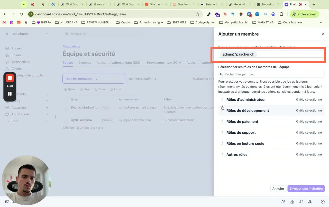Open the Formation en ligne bookmark folder
The height and width of the screenshot is (207, 329).
tap(149, 22)
